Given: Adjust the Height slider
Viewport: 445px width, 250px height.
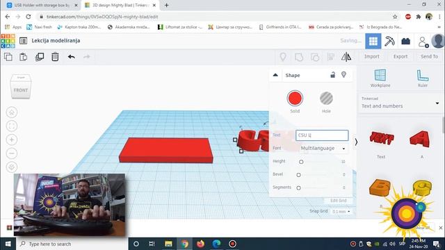Looking at the screenshot, I should click(301, 162).
